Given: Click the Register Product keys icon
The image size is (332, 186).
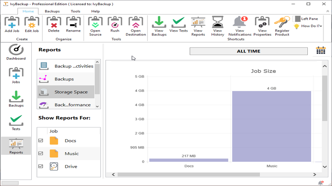Looking at the screenshot, I should (282, 23).
